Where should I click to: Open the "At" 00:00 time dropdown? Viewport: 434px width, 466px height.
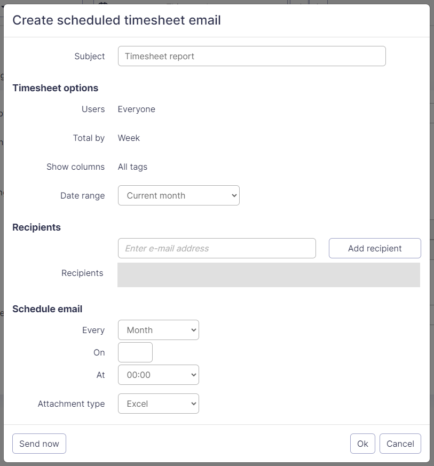[x=158, y=375]
